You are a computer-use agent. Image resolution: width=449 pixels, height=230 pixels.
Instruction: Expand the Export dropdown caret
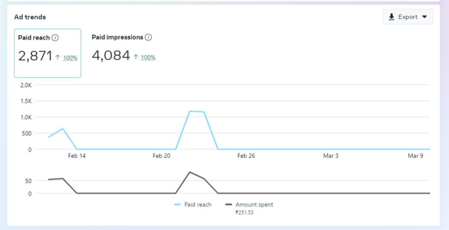[x=424, y=17]
